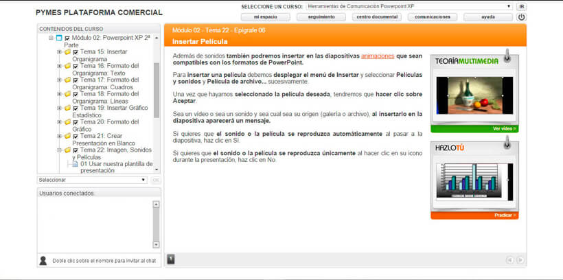
Task: Expand Tema 17: Formato del Organigrama: Cuadros
Action: click(59, 80)
